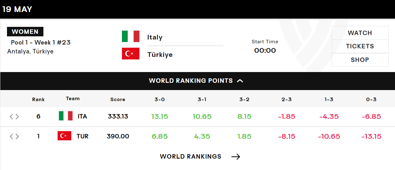This screenshot has width=395, height=170.
Task: Click ITA score 333.13
Action: coord(118,116)
